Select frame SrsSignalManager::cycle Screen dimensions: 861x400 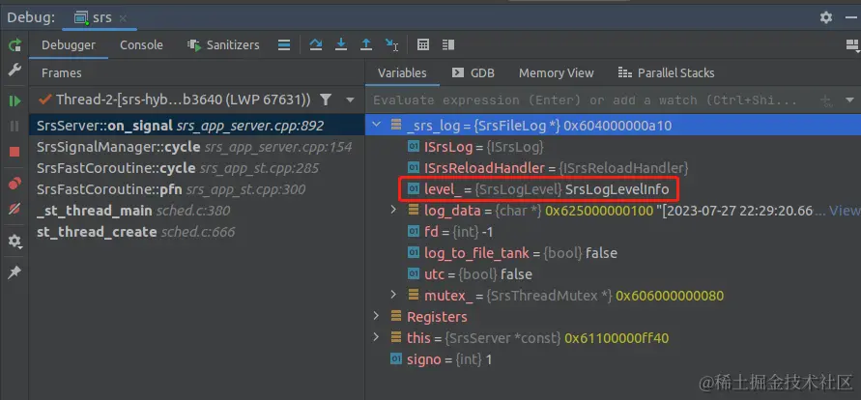pos(196,147)
